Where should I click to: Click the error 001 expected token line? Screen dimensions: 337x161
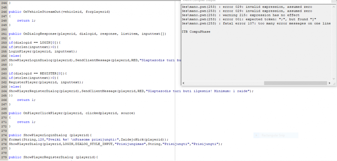(x=249, y=19)
